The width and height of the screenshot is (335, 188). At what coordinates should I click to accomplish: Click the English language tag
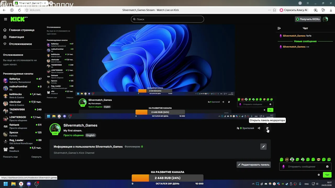[x=90, y=135]
